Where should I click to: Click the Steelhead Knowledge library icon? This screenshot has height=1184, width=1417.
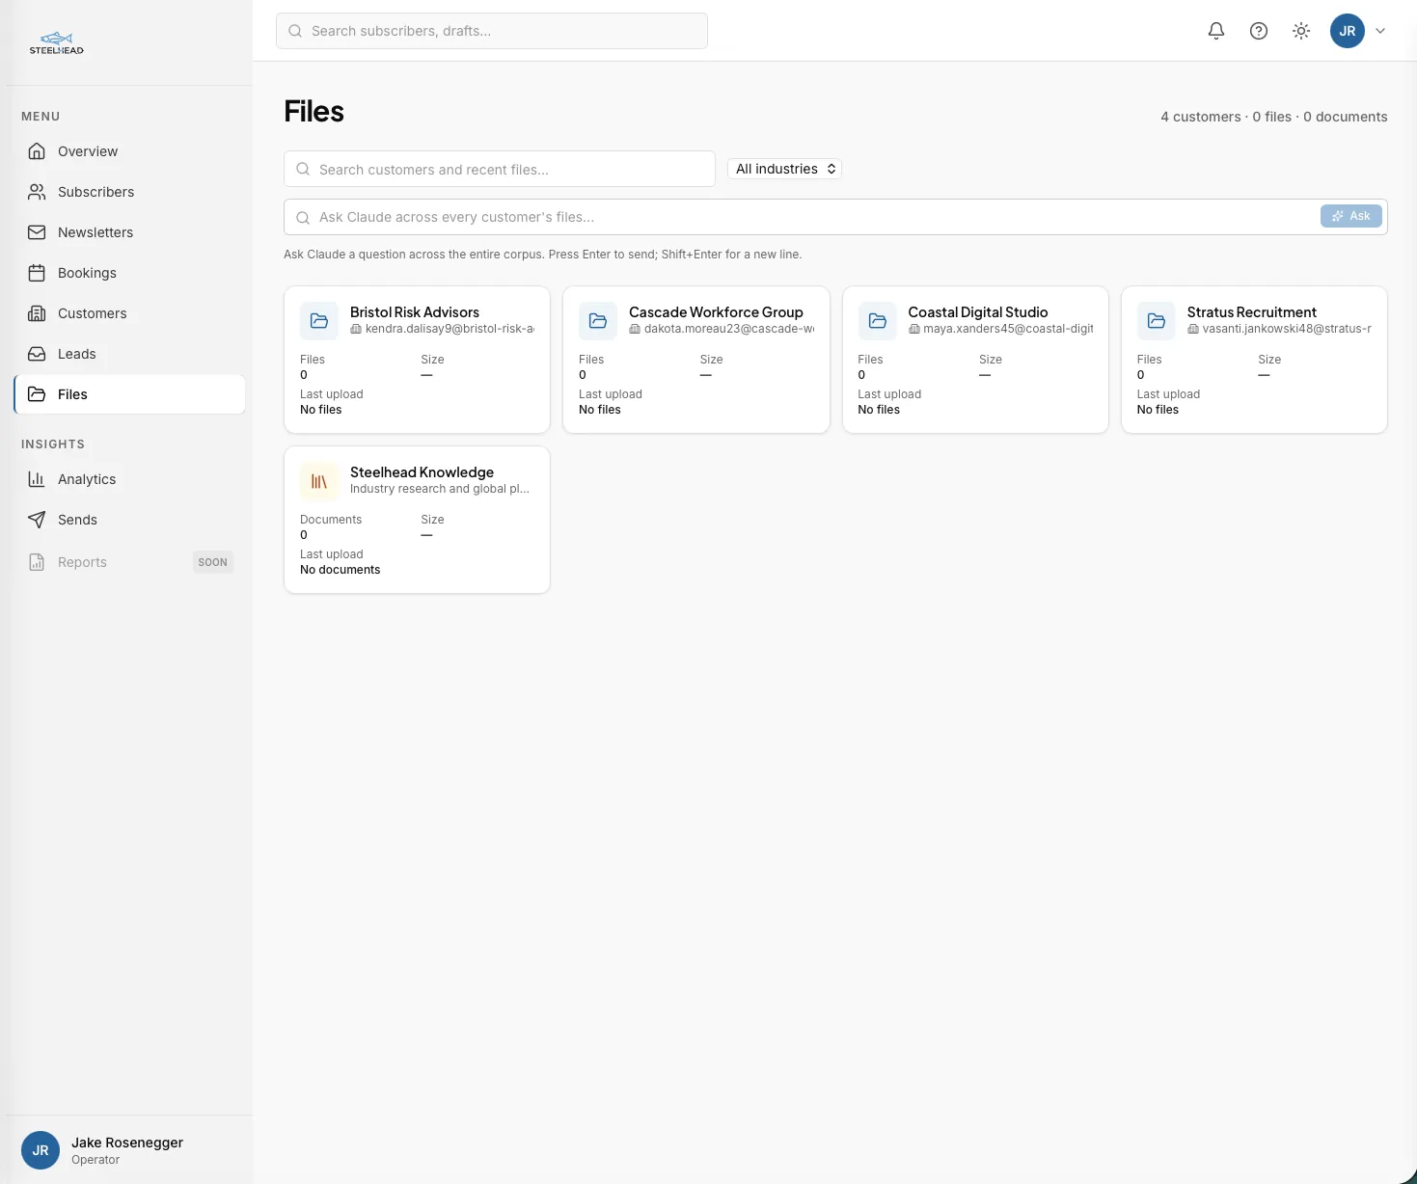click(x=319, y=481)
